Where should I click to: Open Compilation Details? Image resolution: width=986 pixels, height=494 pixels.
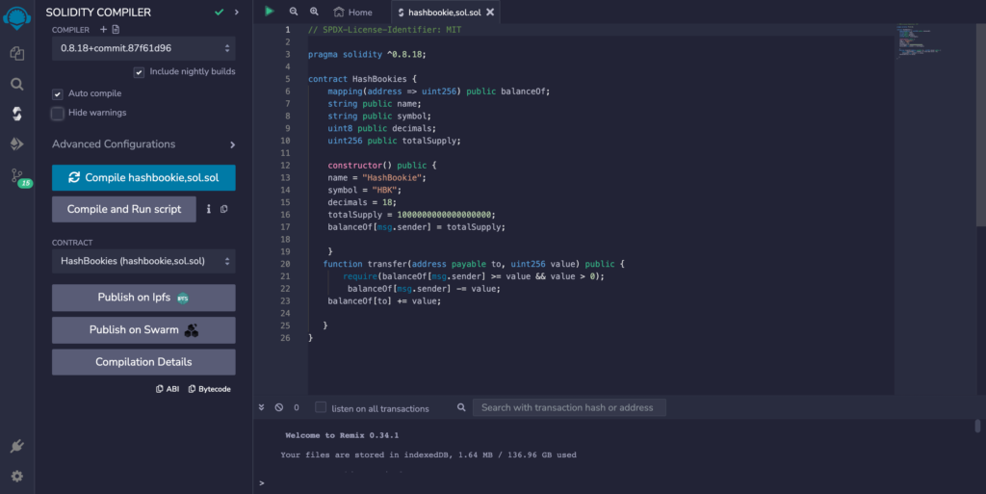pos(143,362)
